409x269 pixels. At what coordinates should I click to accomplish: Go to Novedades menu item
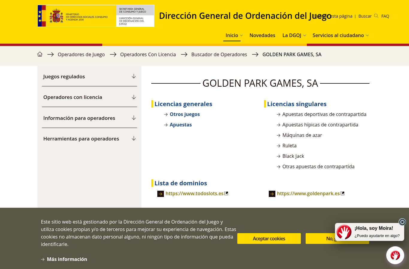point(262,35)
